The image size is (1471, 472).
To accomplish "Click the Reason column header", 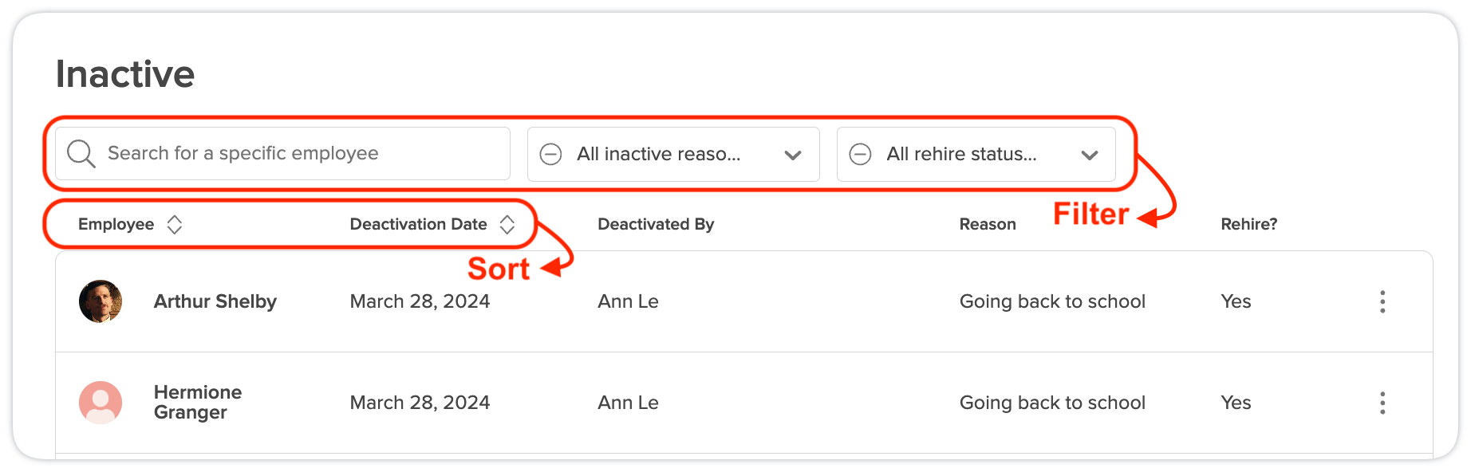I will (988, 225).
